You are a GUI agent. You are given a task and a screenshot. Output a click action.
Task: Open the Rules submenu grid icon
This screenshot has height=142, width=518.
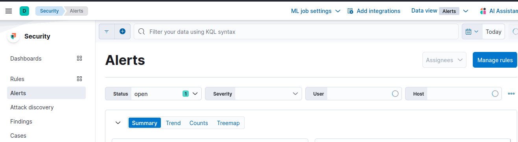79,79
